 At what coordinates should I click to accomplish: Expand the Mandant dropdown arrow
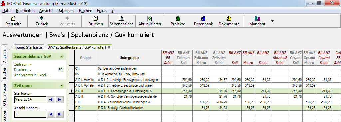point(272,21)
